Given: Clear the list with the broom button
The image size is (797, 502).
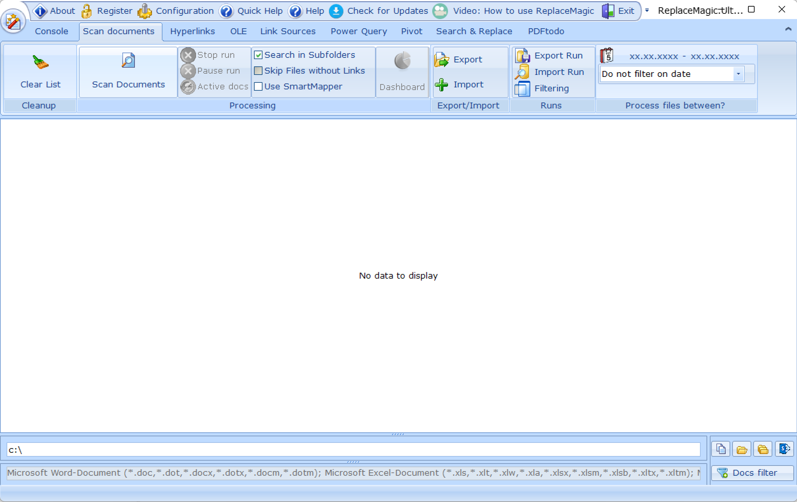Looking at the screenshot, I should click(x=40, y=71).
